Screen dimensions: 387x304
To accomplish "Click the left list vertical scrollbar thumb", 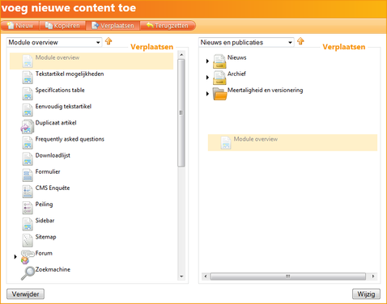I will 181,112.
